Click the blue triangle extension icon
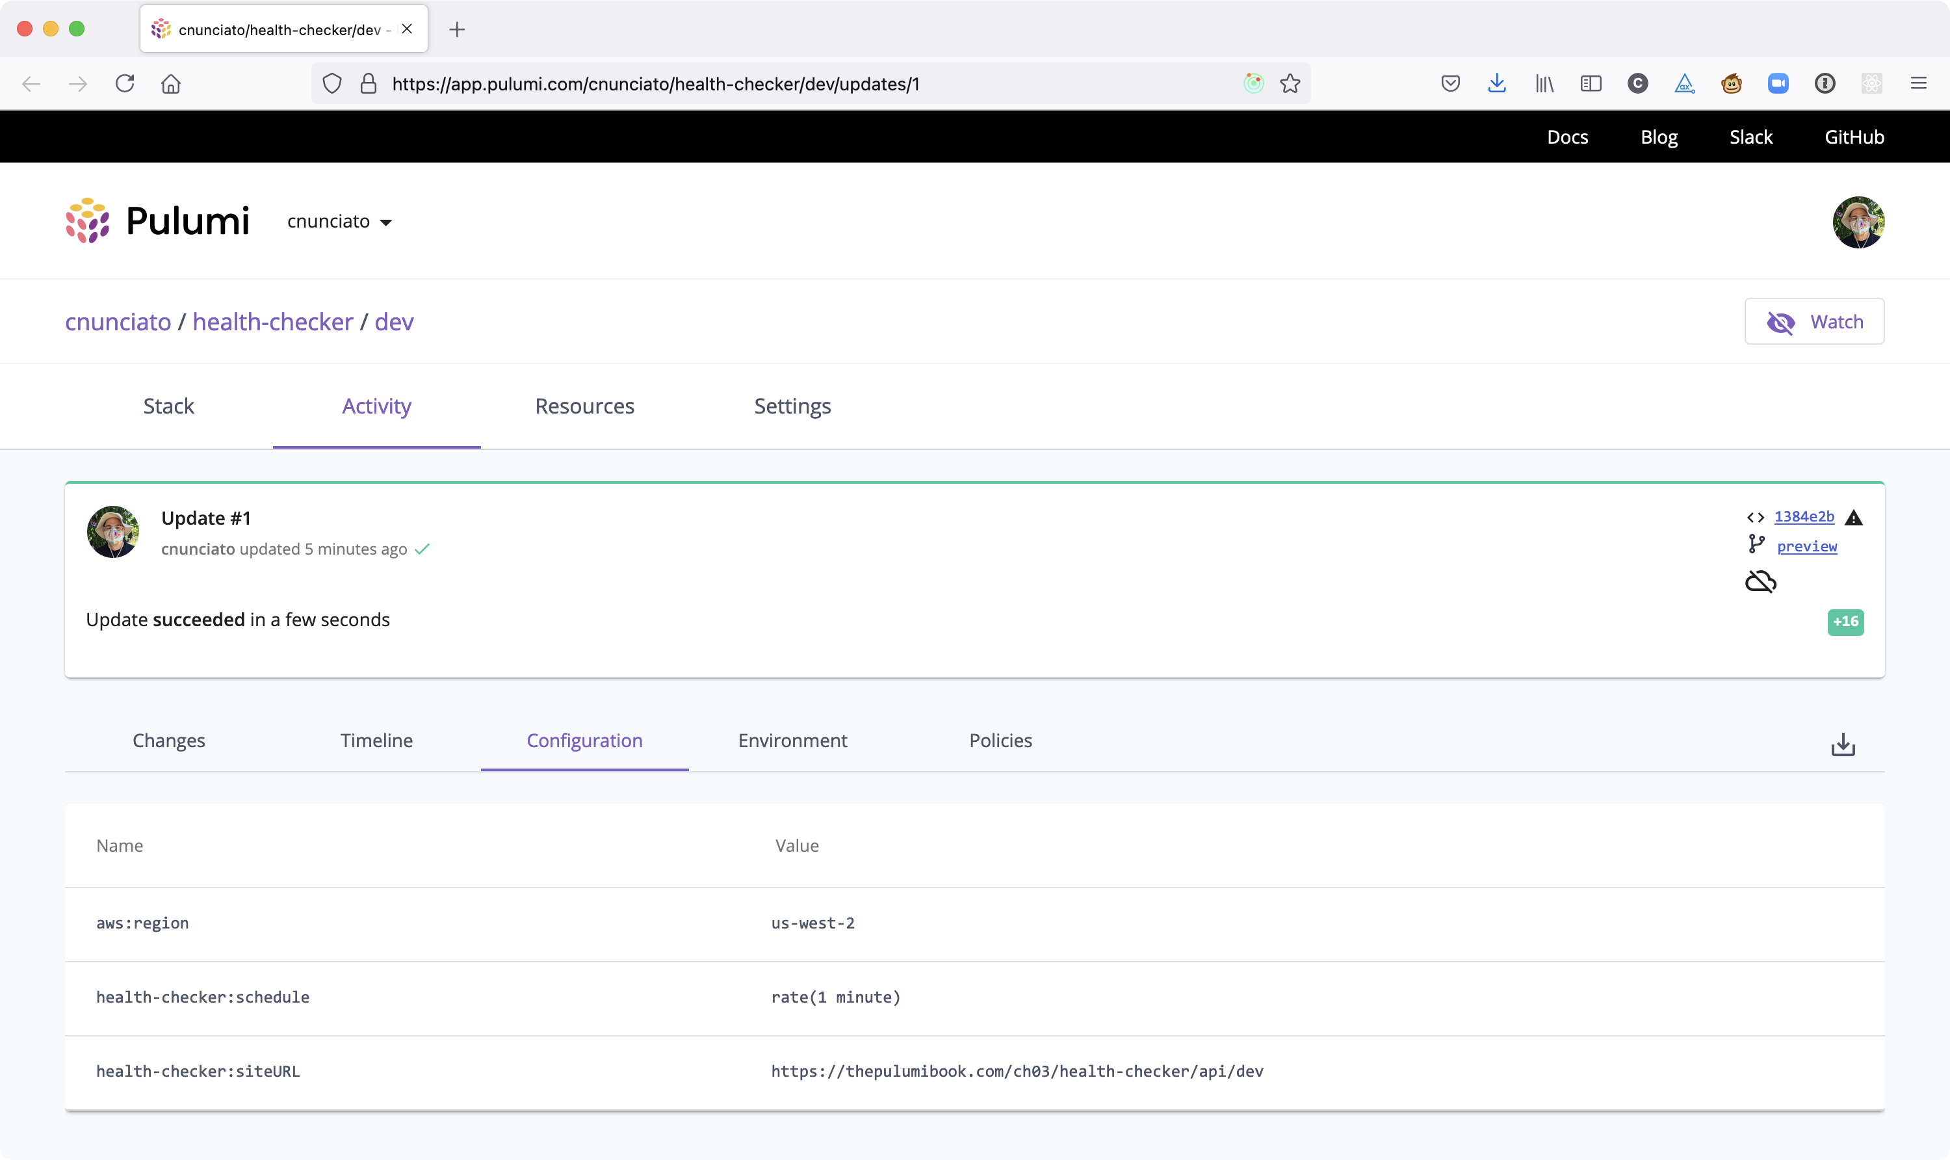 [x=1684, y=84]
